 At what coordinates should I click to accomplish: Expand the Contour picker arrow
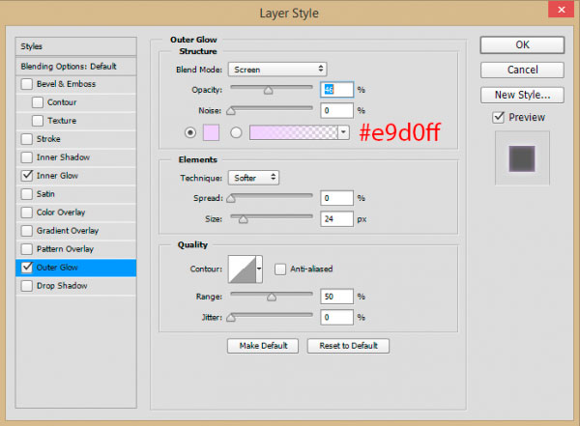click(259, 269)
